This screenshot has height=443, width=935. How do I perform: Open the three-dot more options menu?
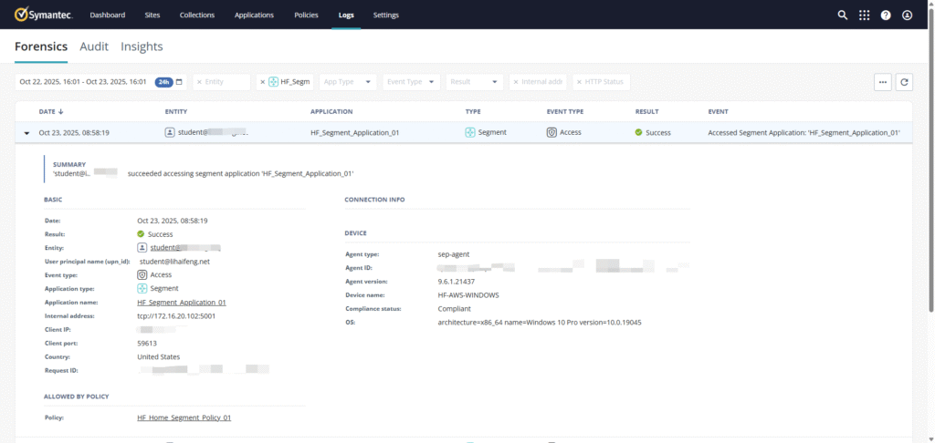882,82
